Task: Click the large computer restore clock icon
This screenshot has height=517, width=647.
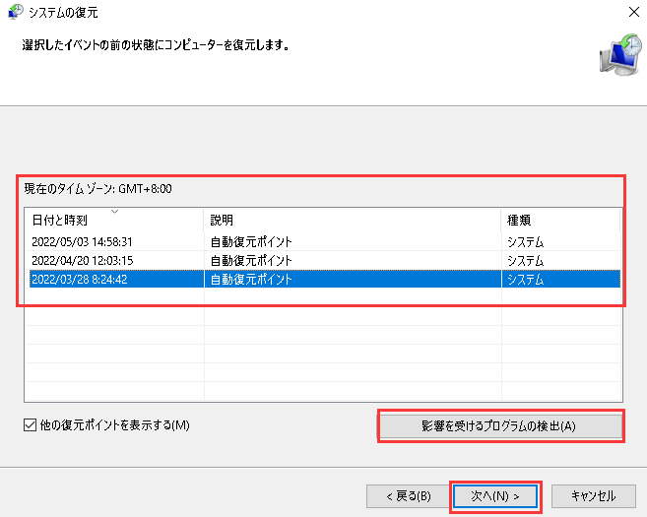Action: point(620,55)
